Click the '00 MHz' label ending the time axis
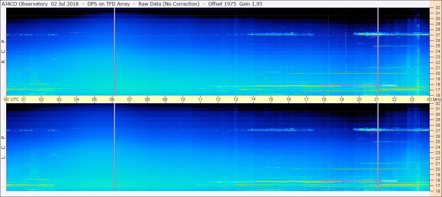 pos(433,99)
